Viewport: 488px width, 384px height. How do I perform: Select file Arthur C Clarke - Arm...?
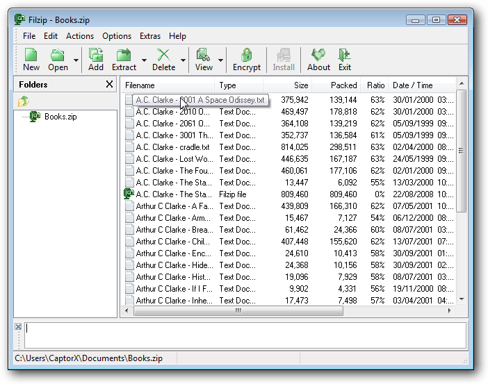pos(173,218)
